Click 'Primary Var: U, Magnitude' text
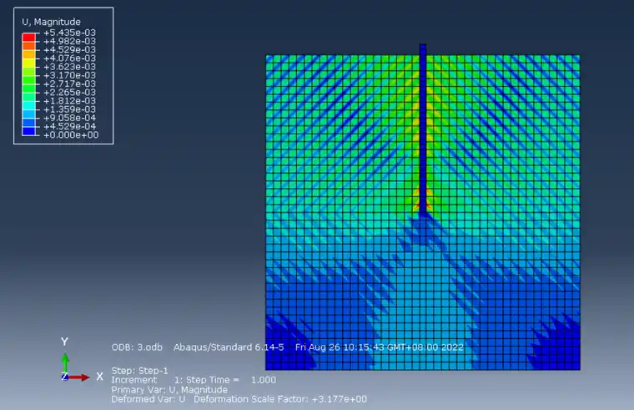 169,390
